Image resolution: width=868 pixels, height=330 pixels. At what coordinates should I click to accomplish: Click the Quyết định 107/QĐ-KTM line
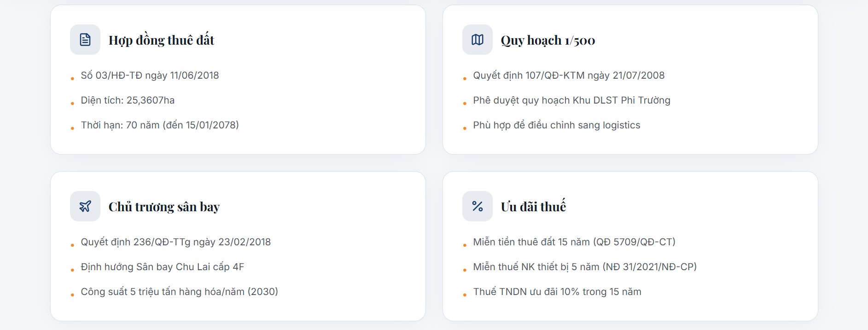pyautogui.click(x=569, y=75)
